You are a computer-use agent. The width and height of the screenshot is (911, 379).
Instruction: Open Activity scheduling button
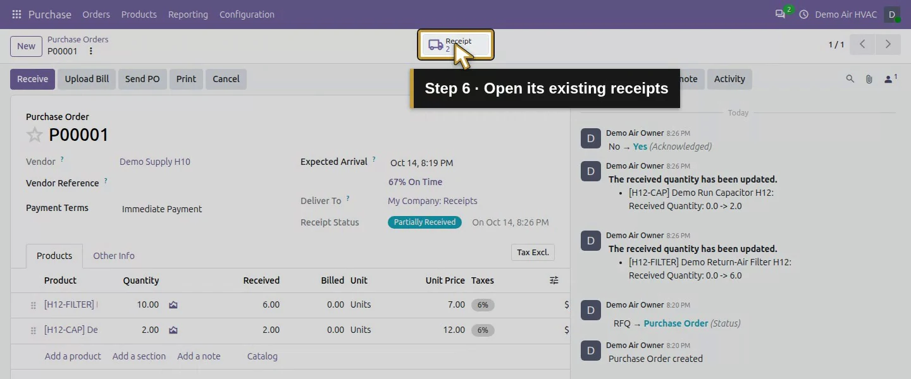(729, 79)
